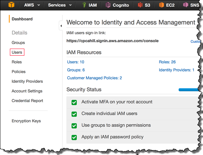Image resolution: width=203 pixels, height=155 pixels.
Task: Click the IAM sign-in URL text
Action: click(113, 41)
